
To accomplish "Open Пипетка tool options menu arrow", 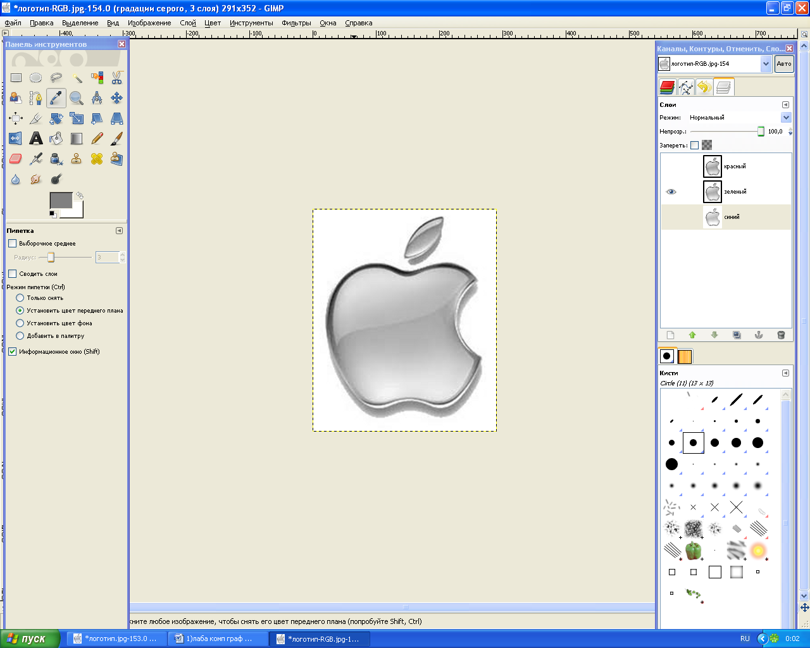I will tap(119, 230).
